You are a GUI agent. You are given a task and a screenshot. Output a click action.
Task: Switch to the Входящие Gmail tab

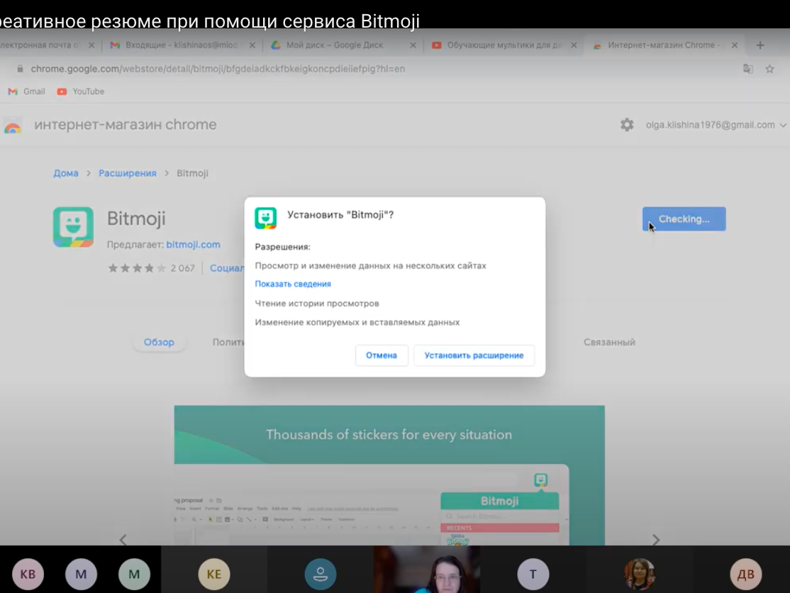pyautogui.click(x=177, y=45)
